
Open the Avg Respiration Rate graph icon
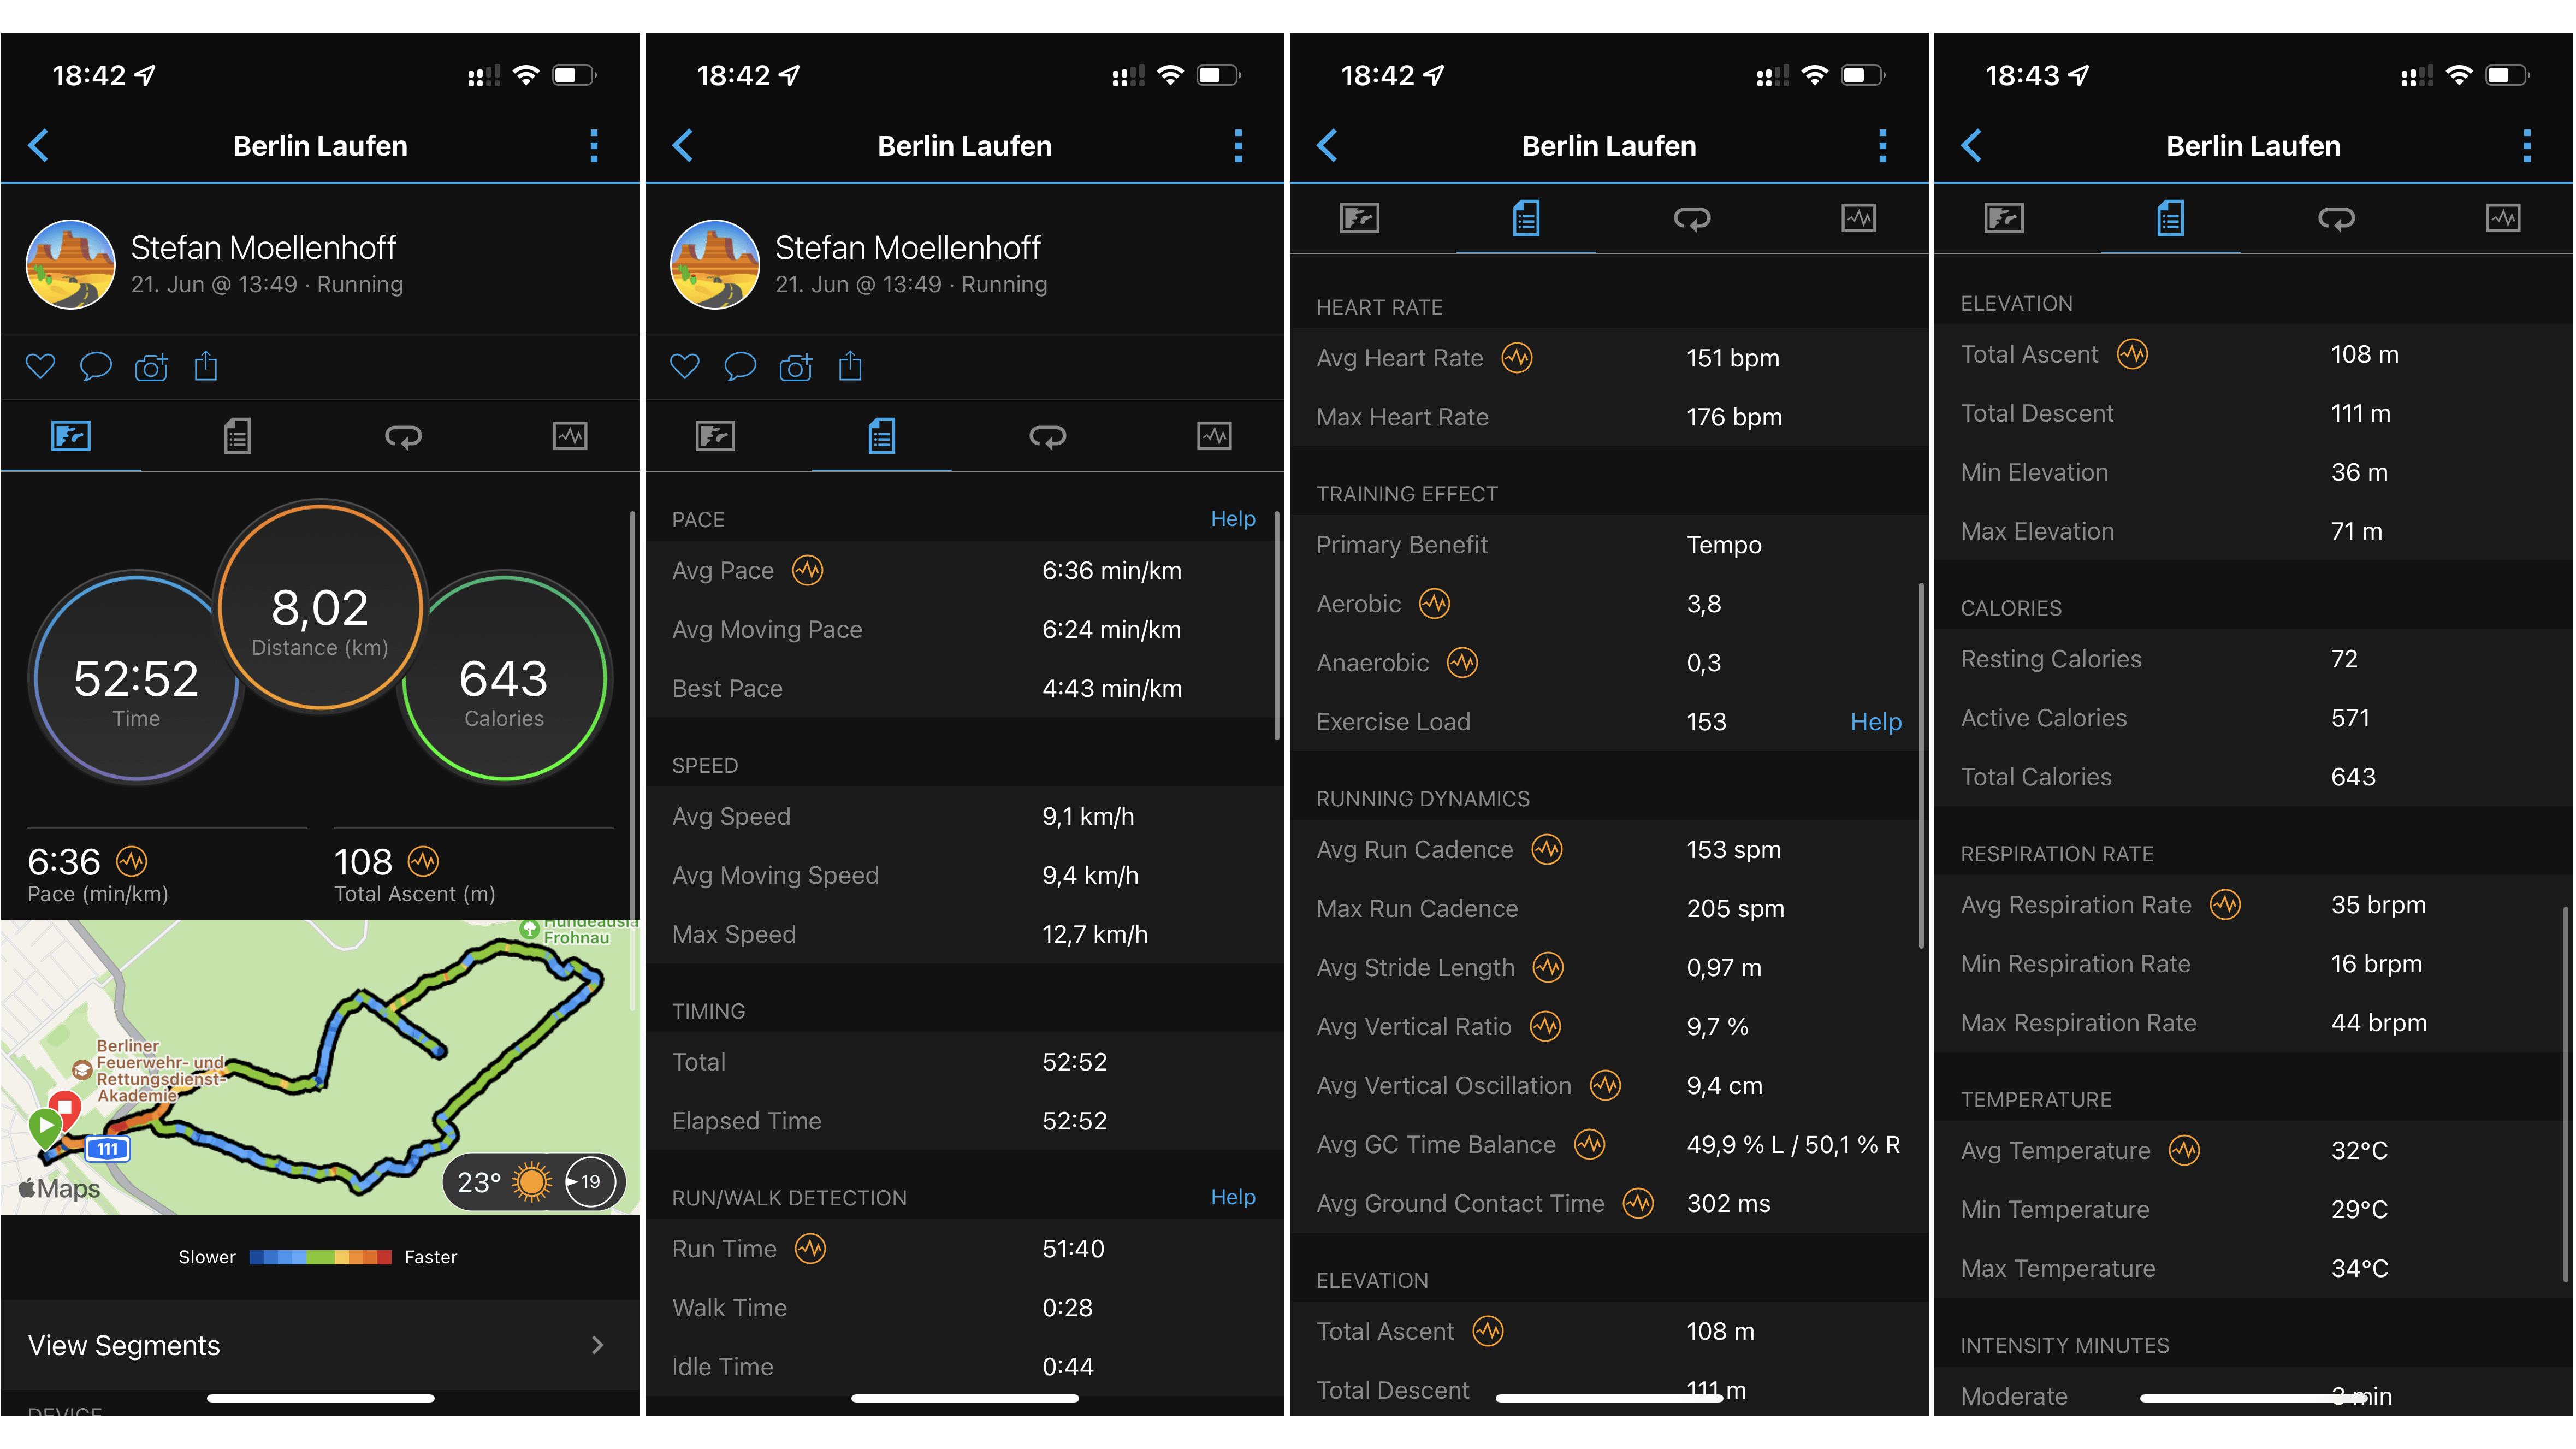(2227, 904)
